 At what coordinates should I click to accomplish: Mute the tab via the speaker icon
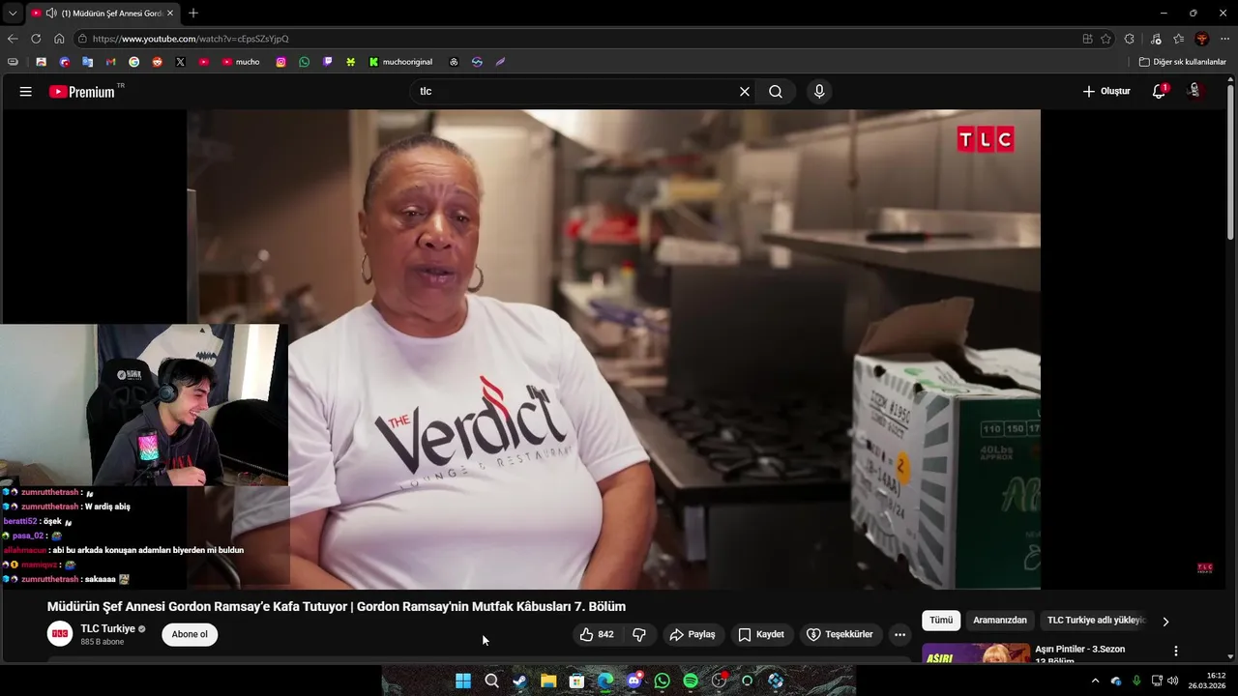point(51,13)
